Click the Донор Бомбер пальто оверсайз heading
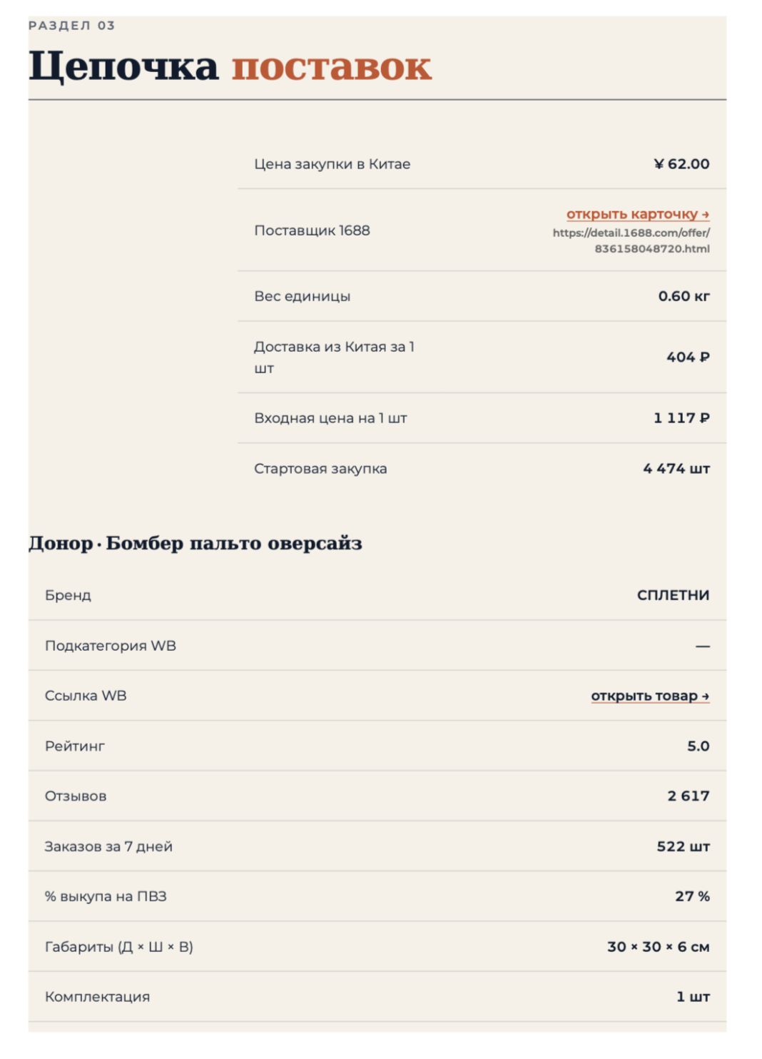This screenshot has width=762, height=1059. click(x=195, y=544)
